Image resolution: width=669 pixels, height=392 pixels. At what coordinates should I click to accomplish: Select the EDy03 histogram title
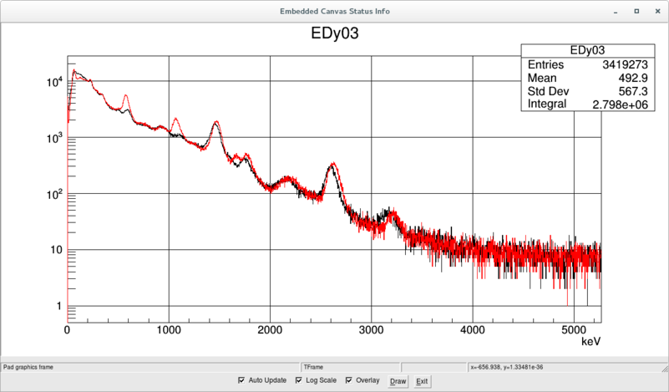pyautogui.click(x=334, y=33)
